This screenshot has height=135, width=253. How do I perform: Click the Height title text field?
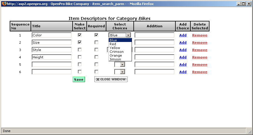(51, 57)
